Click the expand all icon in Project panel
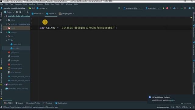195x110 pixels. 20,12
